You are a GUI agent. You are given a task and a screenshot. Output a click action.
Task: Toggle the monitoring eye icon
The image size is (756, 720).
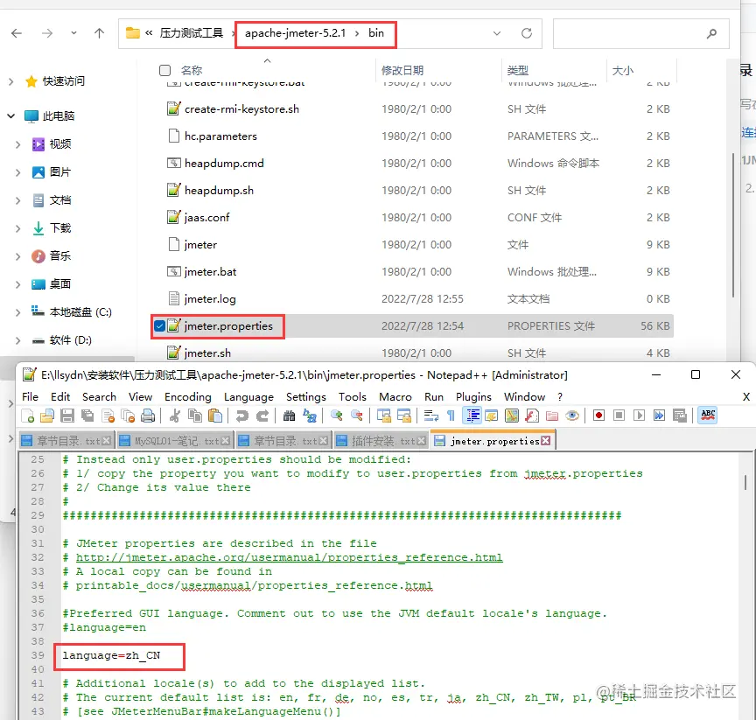click(572, 416)
